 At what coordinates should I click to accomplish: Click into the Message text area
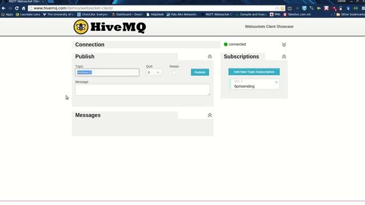(143, 90)
